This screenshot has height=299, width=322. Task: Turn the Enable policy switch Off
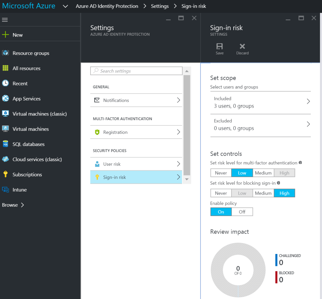(242, 212)
